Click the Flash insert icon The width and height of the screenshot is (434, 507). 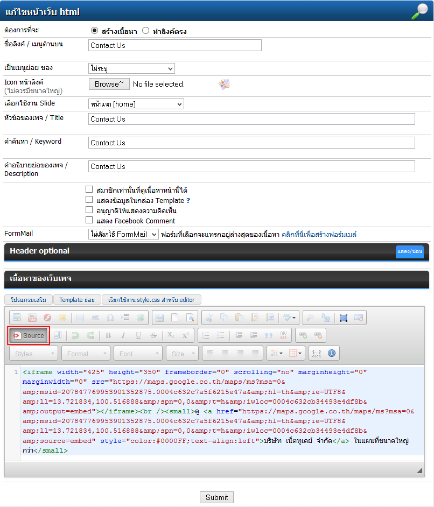coord(47,318)
